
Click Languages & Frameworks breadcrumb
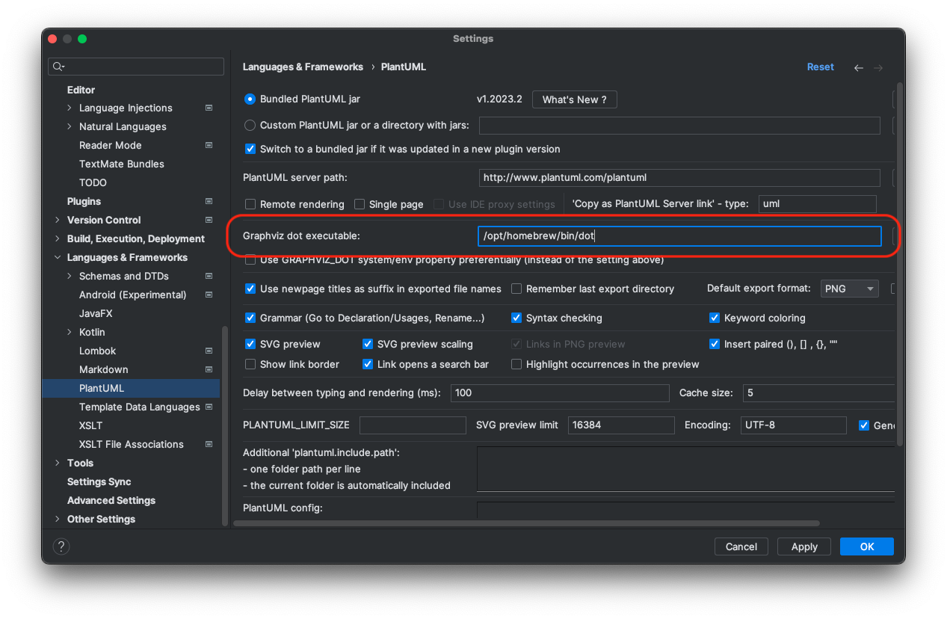(303, 67)
